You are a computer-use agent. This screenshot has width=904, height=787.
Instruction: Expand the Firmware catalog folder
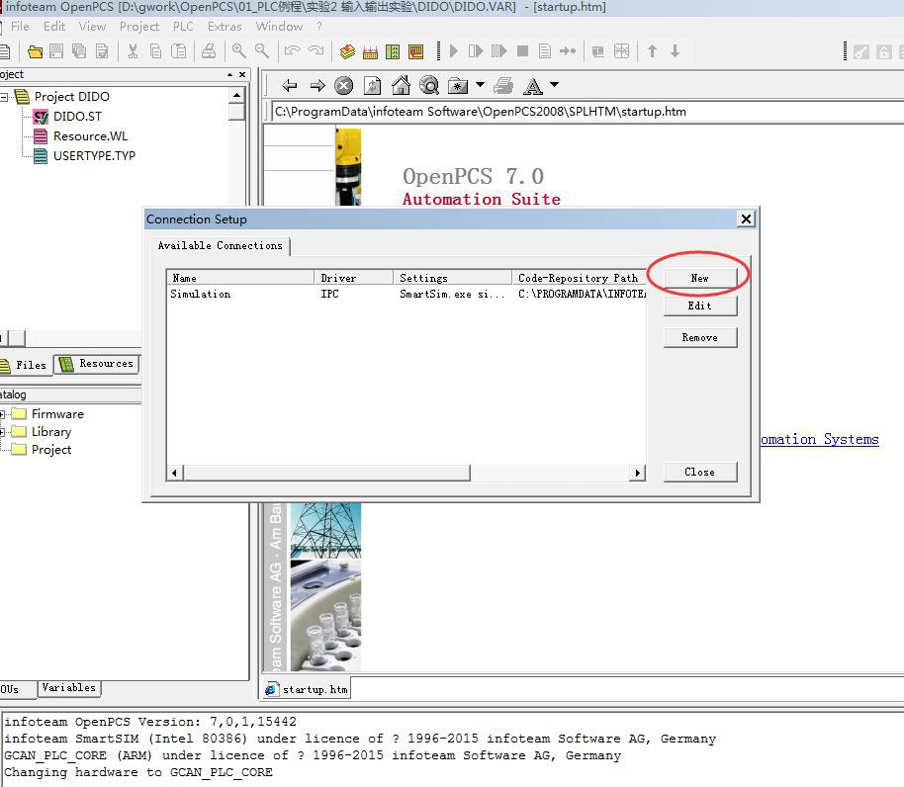pos(3,414)
